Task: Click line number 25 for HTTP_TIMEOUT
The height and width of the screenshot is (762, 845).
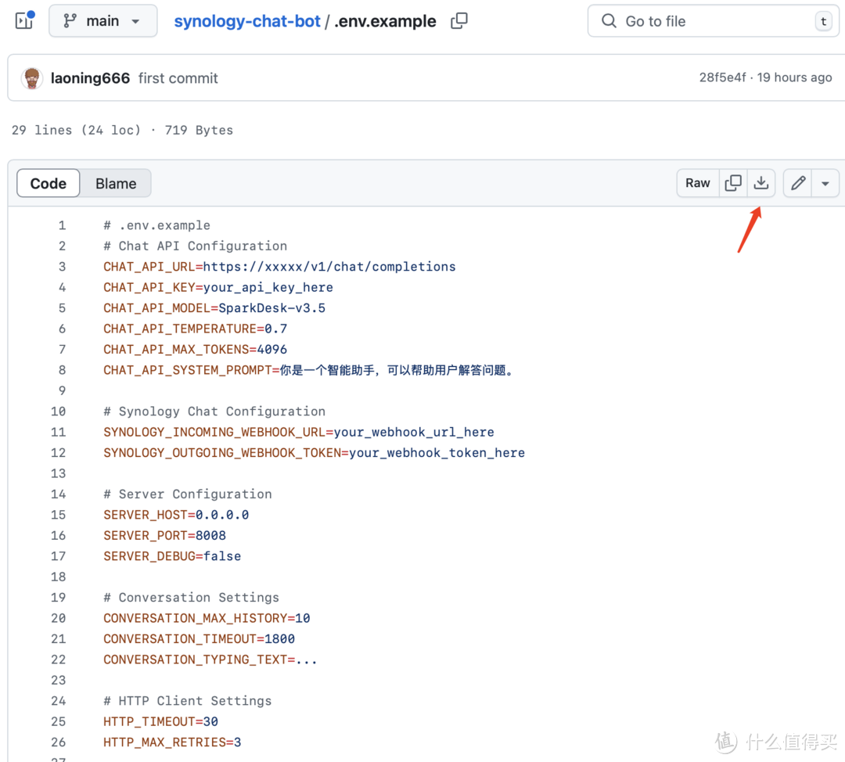Action: click(x=59, y=721)
